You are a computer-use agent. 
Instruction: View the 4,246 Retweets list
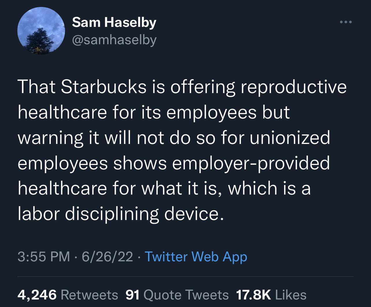pos(68,295)
